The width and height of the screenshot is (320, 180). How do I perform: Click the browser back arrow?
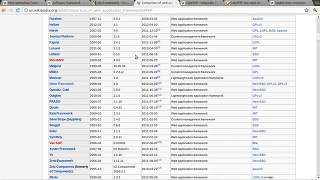coord(3,10)
